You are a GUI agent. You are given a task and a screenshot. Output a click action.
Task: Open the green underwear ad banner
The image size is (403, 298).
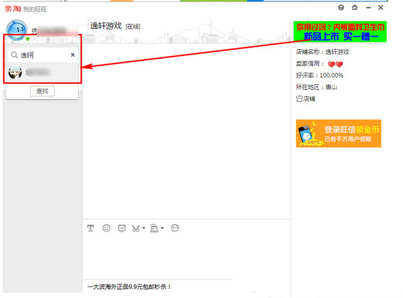(x=340, y=32)
